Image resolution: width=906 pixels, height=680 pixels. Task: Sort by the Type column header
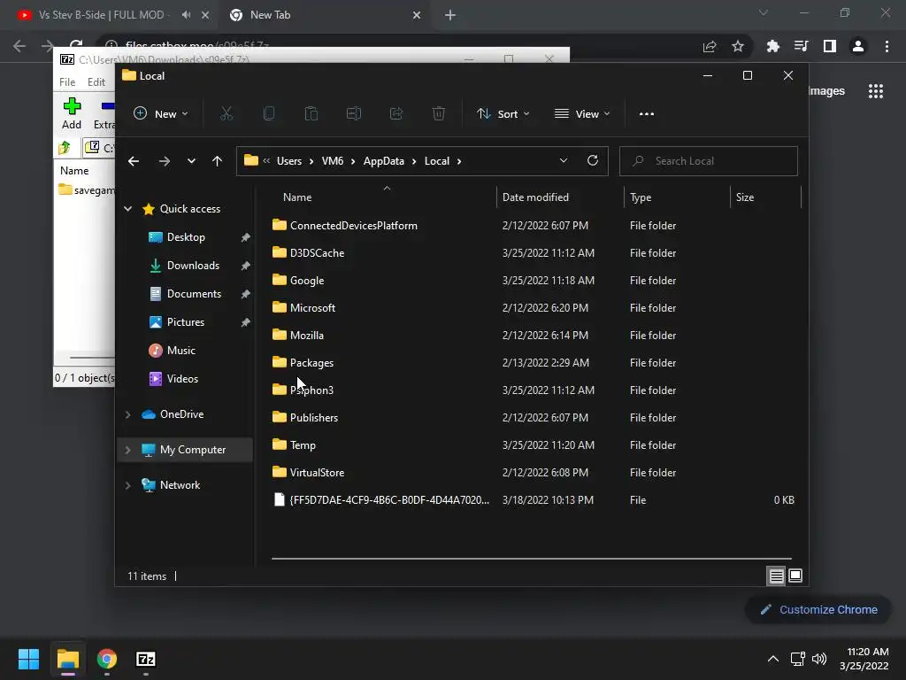[x=641, y=197]
